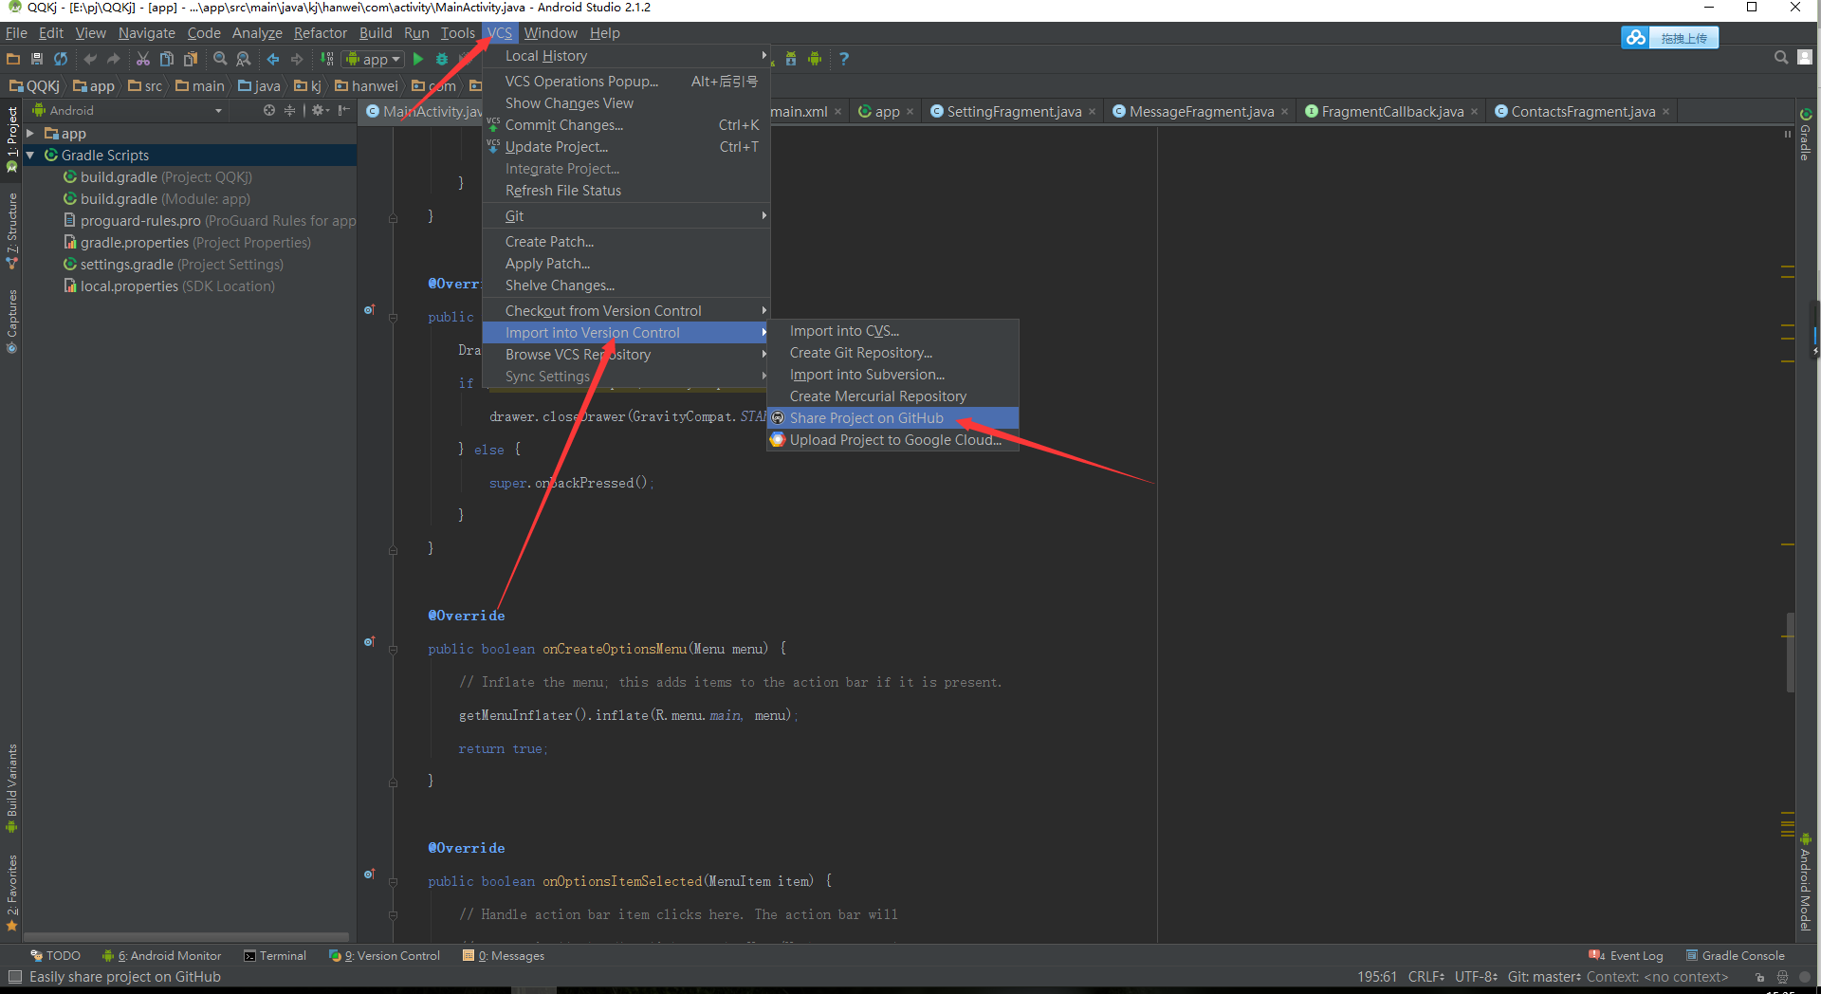This screenshot has height=994, width=1821.
Task: Open Help via question mark icon
Action: [x=844, y=59]
